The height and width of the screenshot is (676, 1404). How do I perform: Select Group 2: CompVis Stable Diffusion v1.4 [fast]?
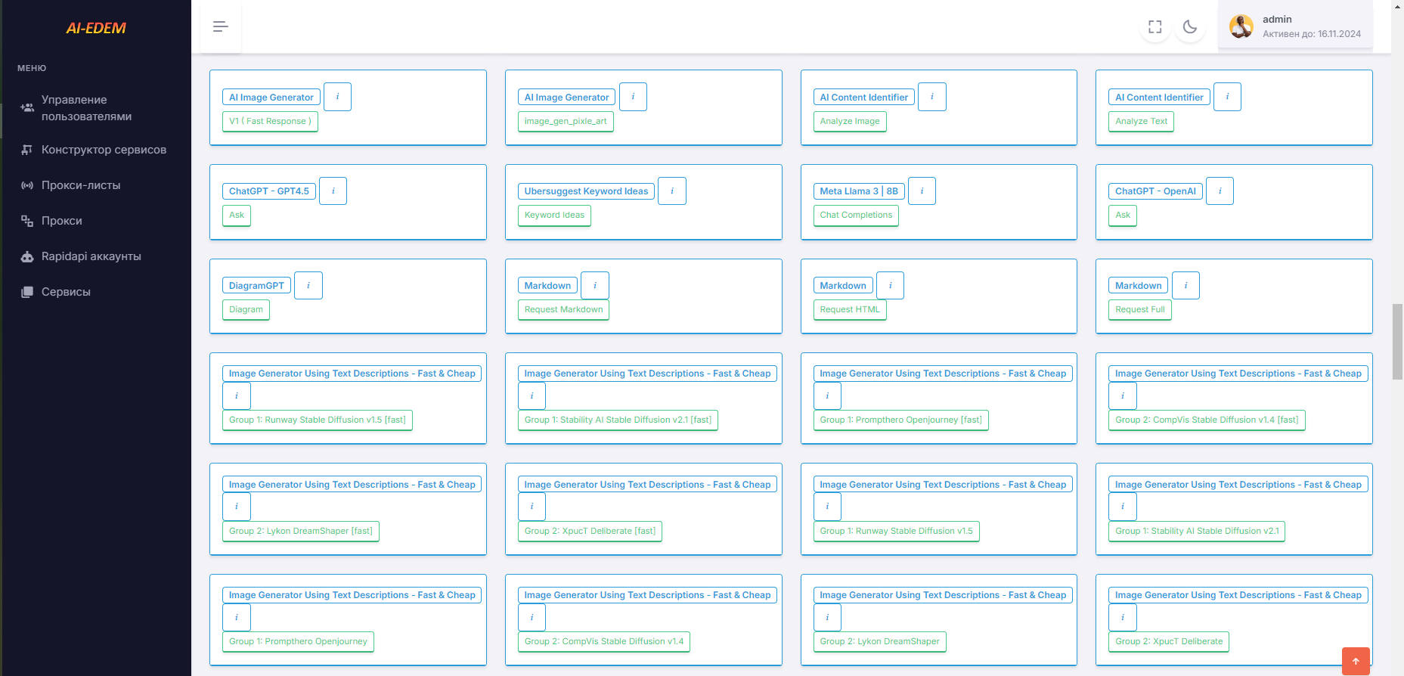[x=1207, y=420]
